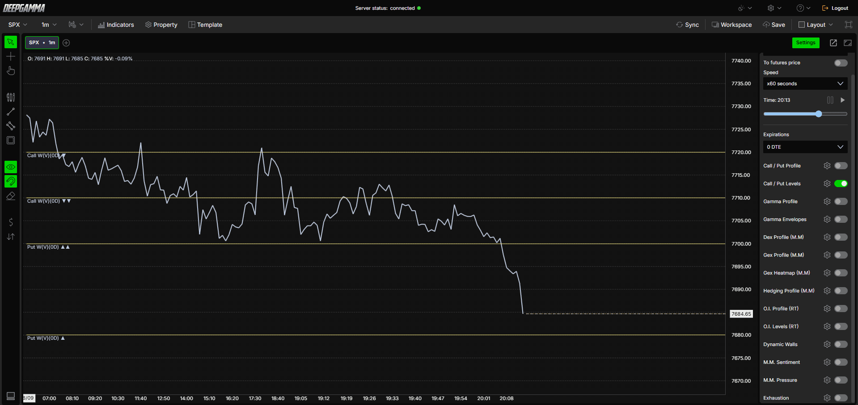
Task: Open settings gear for Dynamic Walls
Action: pyautogui.click(x=827, y=344)
